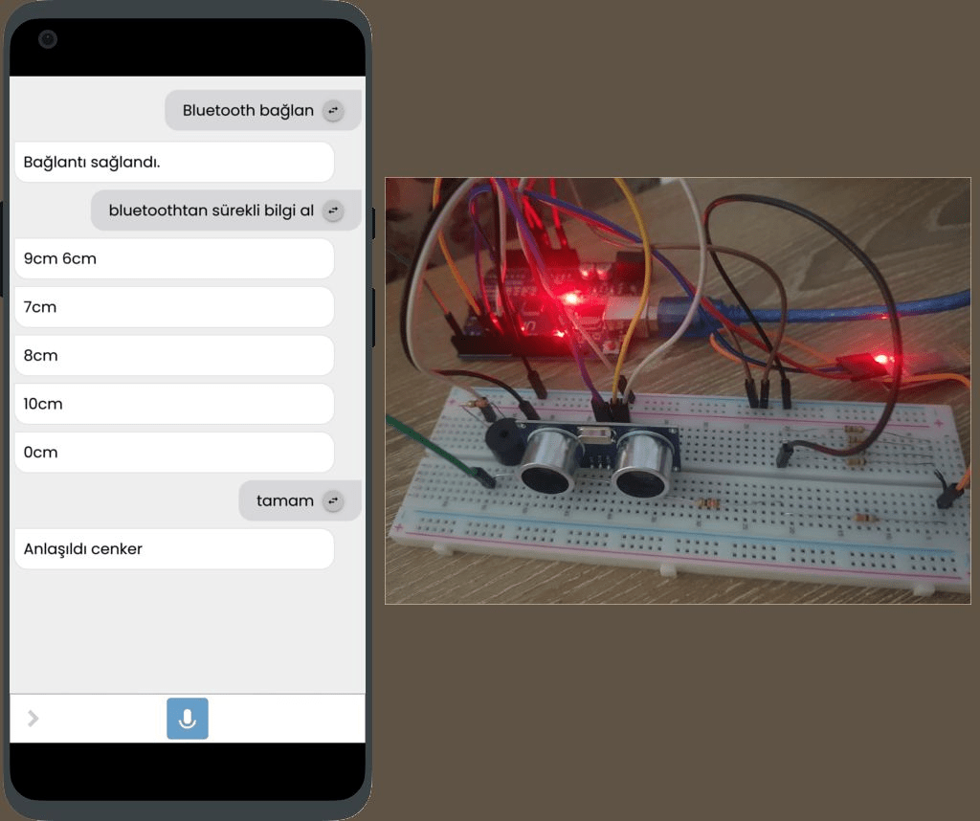Select the '9cm 6cm' reading
This screenshot has width=980, height=821.
pos(174,258)
